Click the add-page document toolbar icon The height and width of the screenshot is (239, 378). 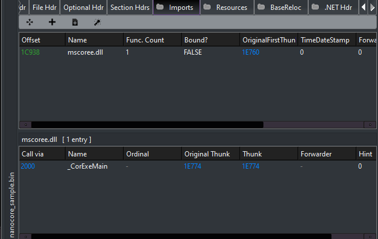click(75, 23)
